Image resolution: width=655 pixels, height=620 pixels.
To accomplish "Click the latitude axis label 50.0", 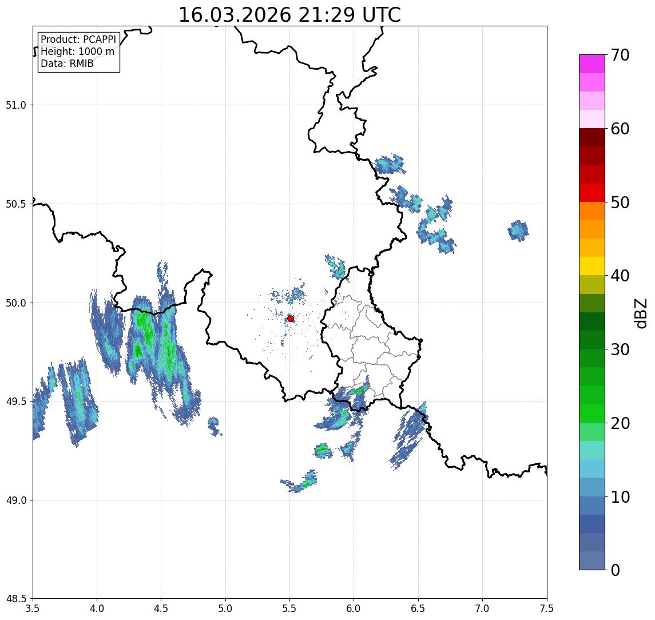I will pyautogui.click(x=16, y=303).
